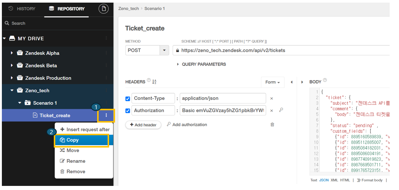Click key icon beside Authorization header

[x=281, y=110]
